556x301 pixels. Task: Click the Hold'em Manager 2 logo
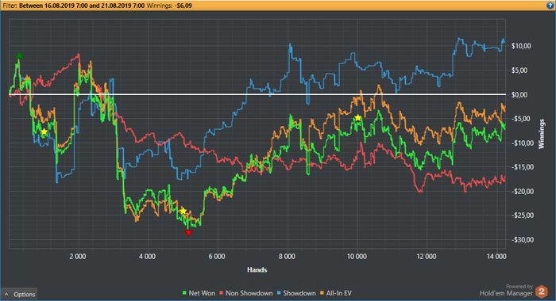pos(541,291)
